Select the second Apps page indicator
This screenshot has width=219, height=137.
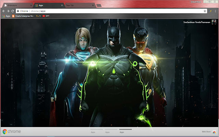tap(111, 131)
